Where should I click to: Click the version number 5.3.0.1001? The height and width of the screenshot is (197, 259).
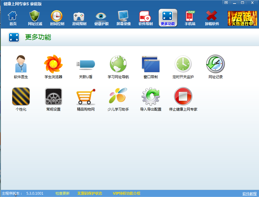pyautogui.click(x=35, y=193)
